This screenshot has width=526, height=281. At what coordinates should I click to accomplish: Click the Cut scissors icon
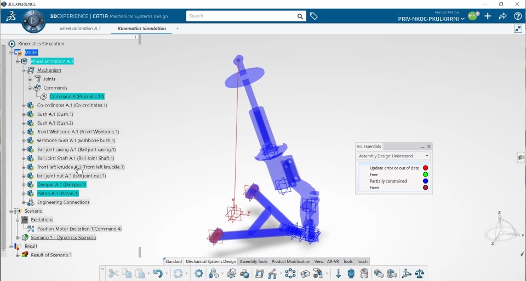click(x=113, y=273)
